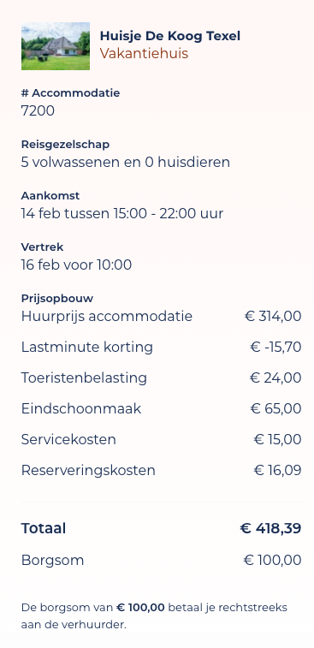
Task: Click the borgsom payment note text
Action: point(154,615)
